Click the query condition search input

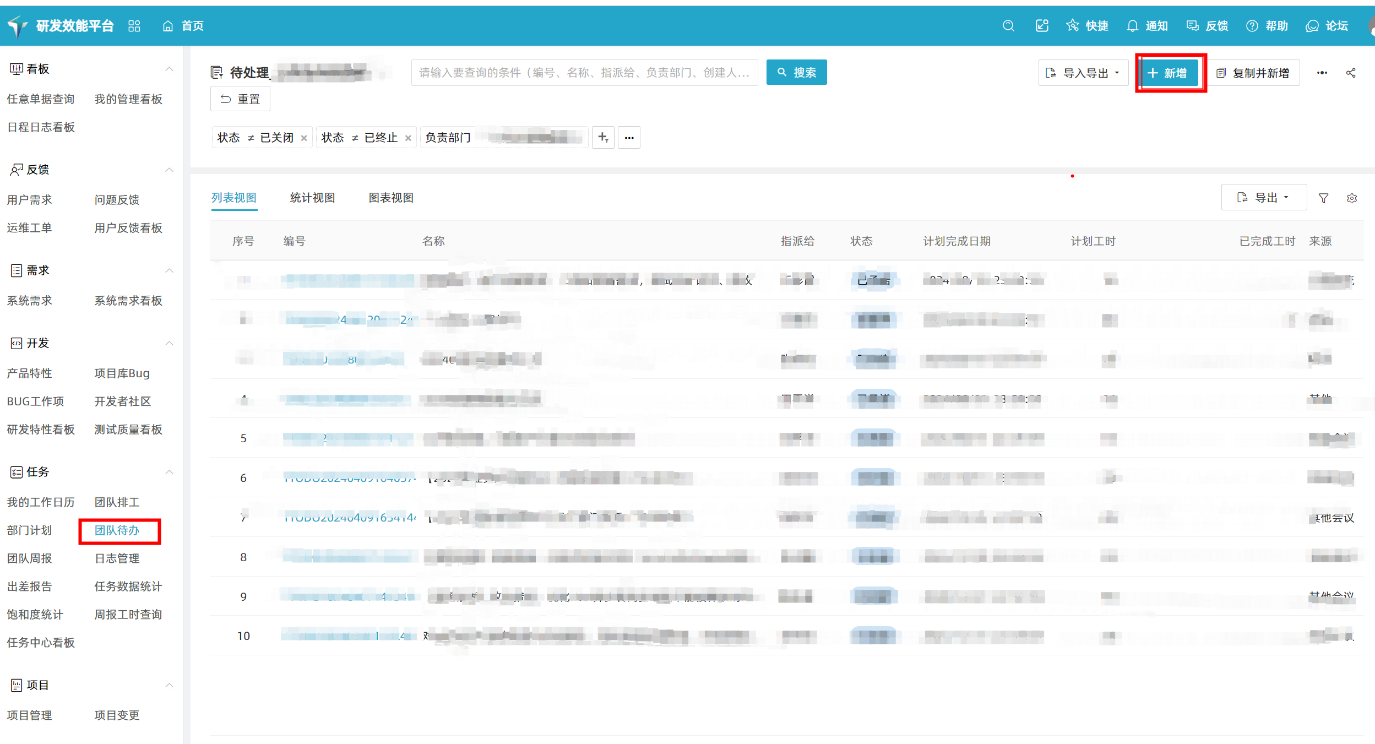(584, 73)
